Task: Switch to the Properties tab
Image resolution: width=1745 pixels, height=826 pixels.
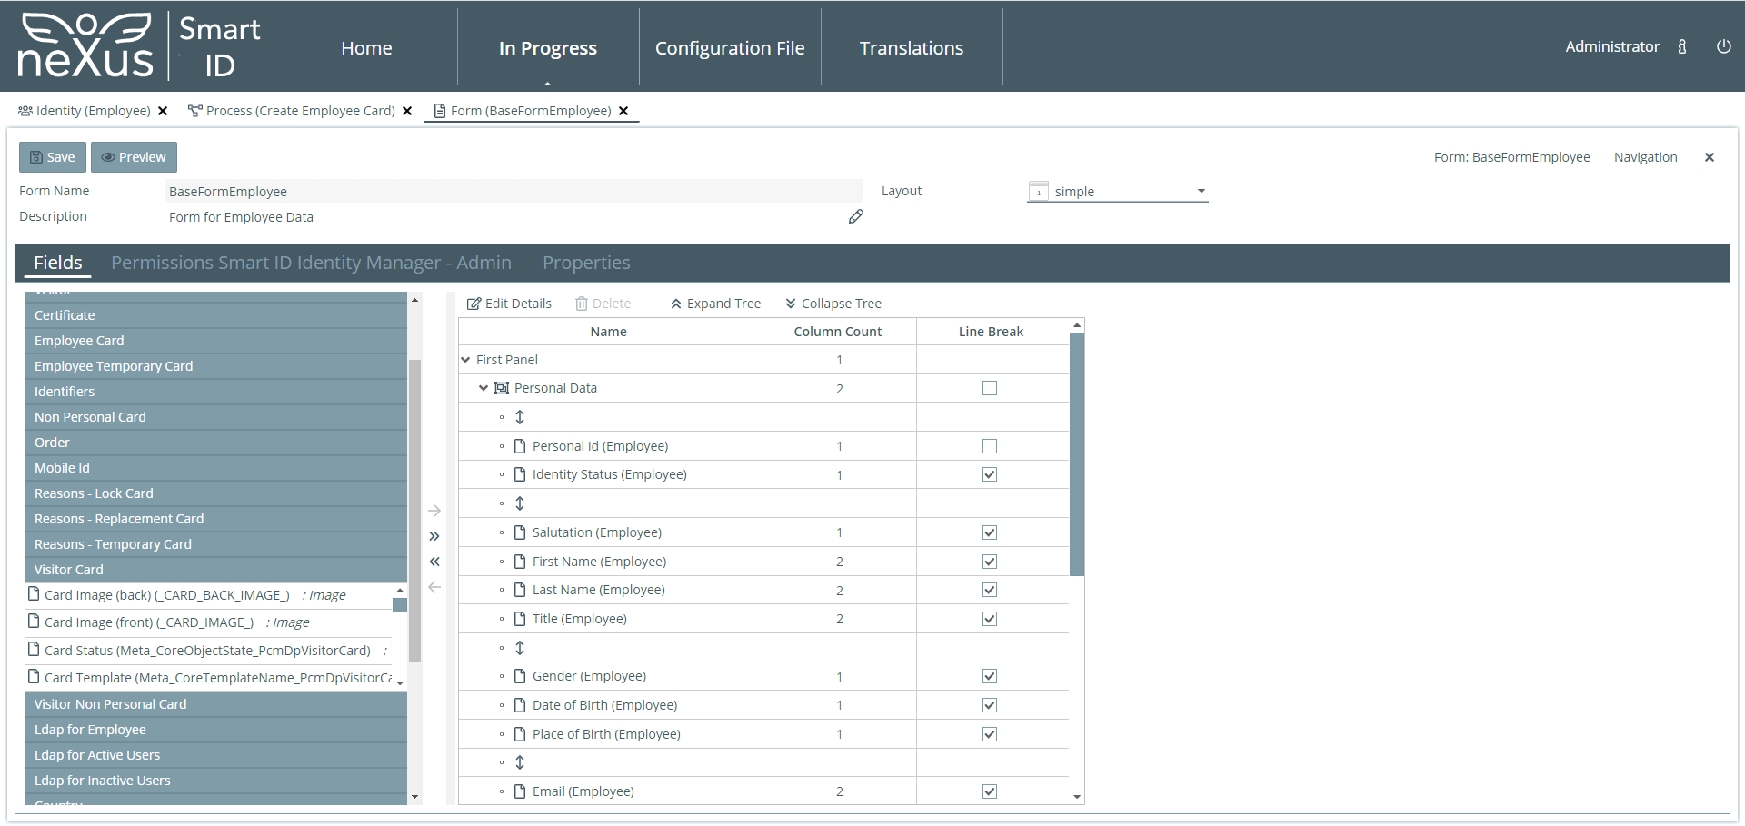Action: 586,263
